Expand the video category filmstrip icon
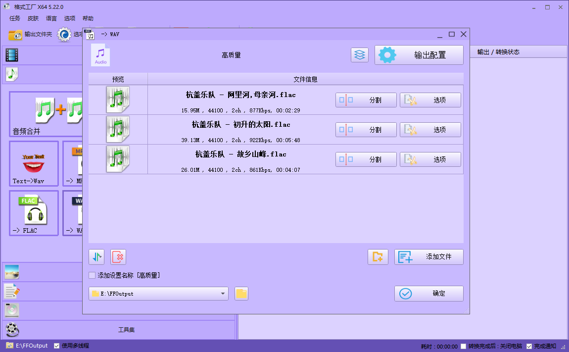 pyautogui.click(x=12, y=55)
